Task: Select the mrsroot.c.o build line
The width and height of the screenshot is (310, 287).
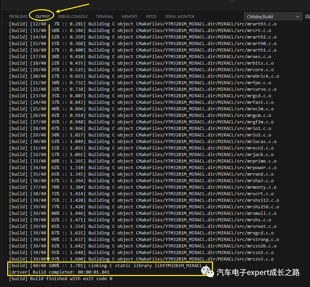Action: coord(143,227)
